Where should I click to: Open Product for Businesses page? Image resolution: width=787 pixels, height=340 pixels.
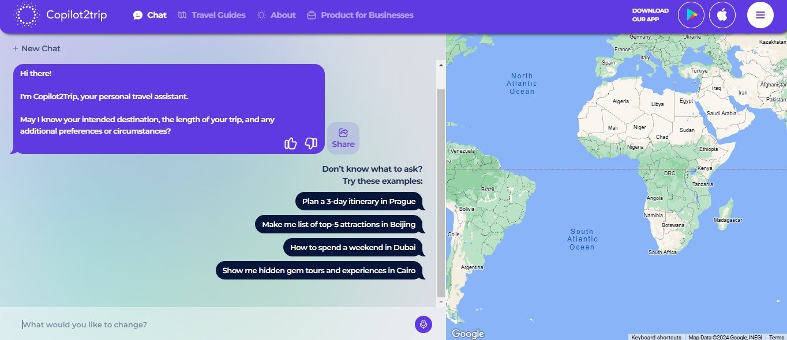360,15
